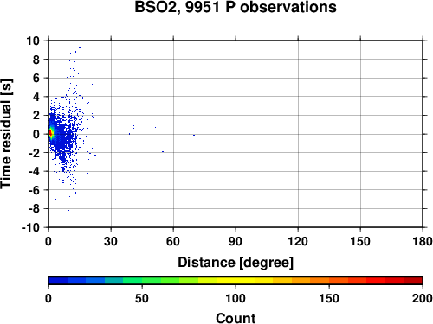Image resolution: width=433 pixels, height=324 pixels.
Task: Click the y-axis tick label "-4"
Action: (x=34, y=171)
